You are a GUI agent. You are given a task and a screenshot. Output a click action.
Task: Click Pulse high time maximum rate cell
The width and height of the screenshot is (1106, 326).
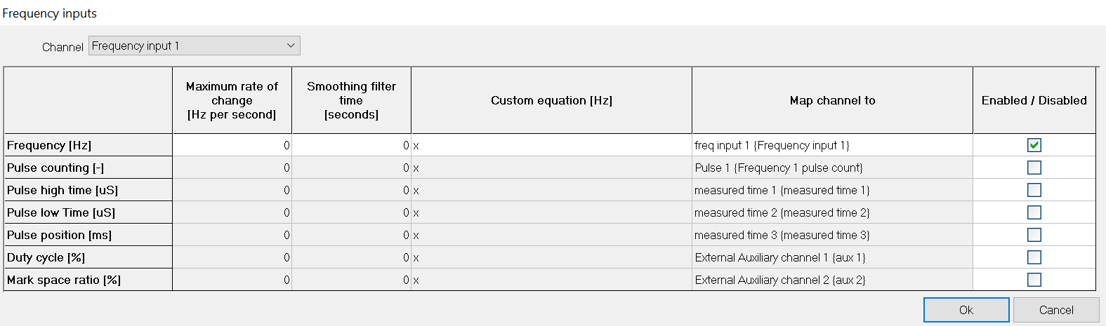tap(232, 190)
